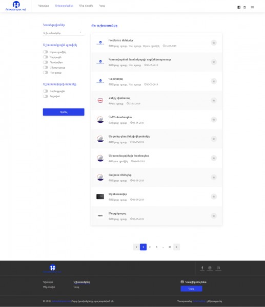265x307 pixels.
Task: Click the blue site link in the copyright line
Action: [61, 301]
